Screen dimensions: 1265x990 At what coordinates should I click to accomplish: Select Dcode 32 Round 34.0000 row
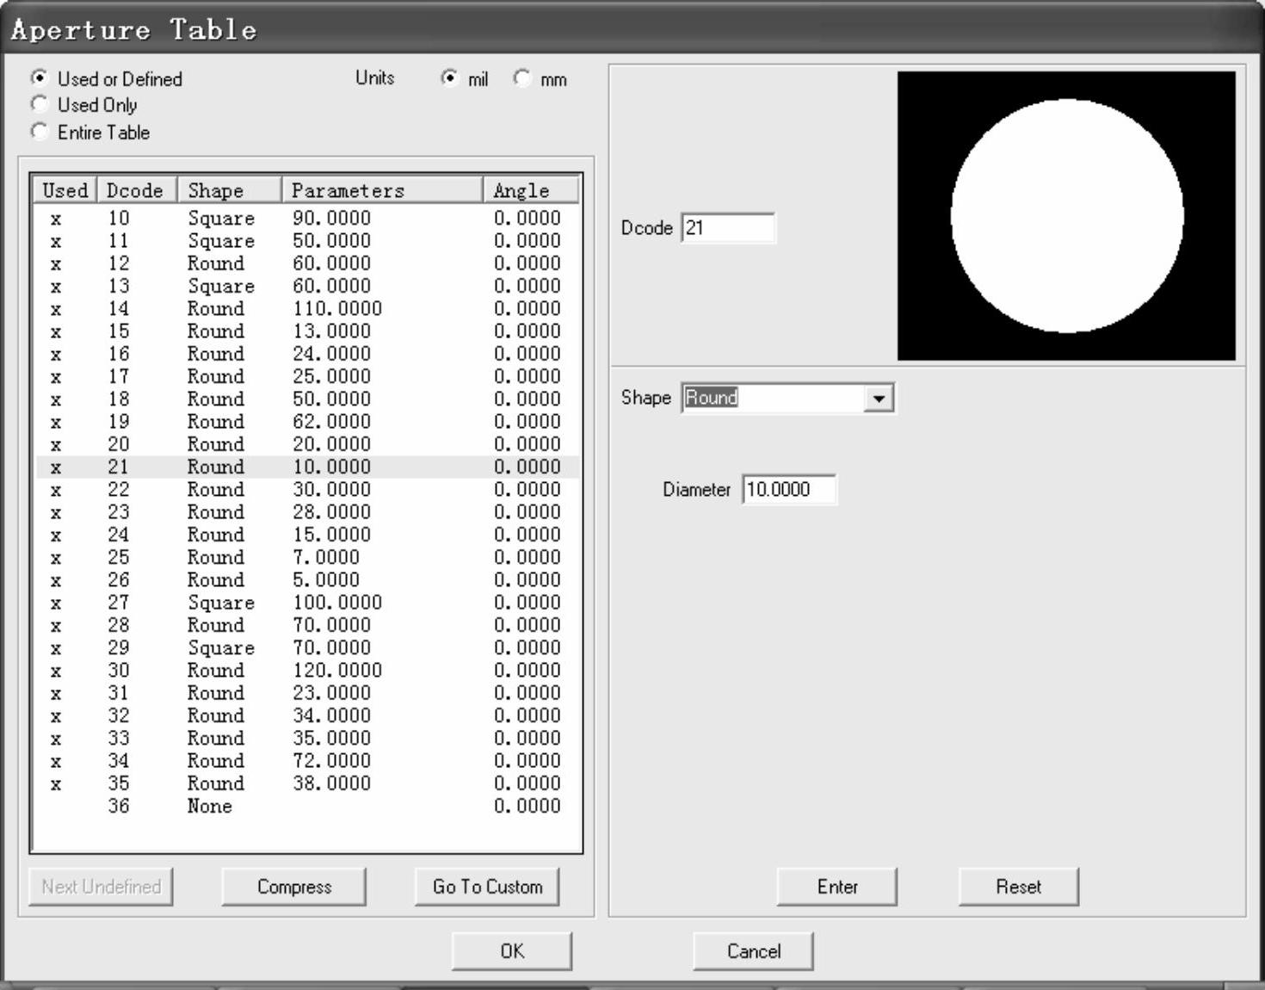tap(307, 715)
